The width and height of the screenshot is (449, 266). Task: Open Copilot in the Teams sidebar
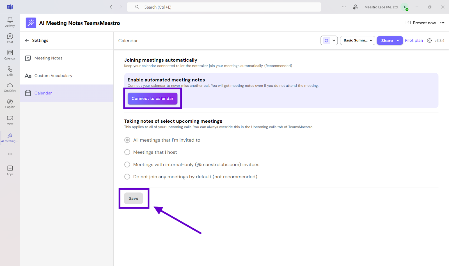pyautogui.click(x=10, y=104)
